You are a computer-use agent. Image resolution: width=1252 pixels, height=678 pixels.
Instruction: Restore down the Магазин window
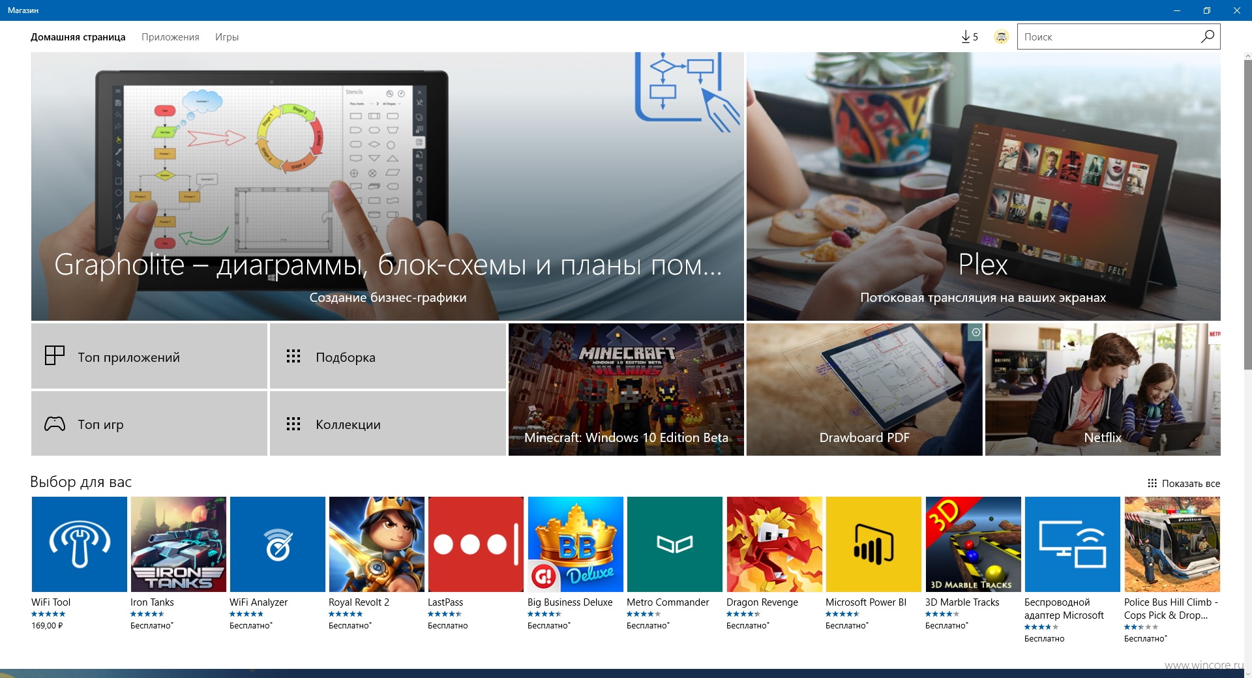tap(1206, 10)
